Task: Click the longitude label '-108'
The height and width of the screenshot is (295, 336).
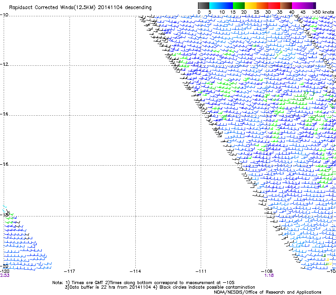Action: (267, 271)
